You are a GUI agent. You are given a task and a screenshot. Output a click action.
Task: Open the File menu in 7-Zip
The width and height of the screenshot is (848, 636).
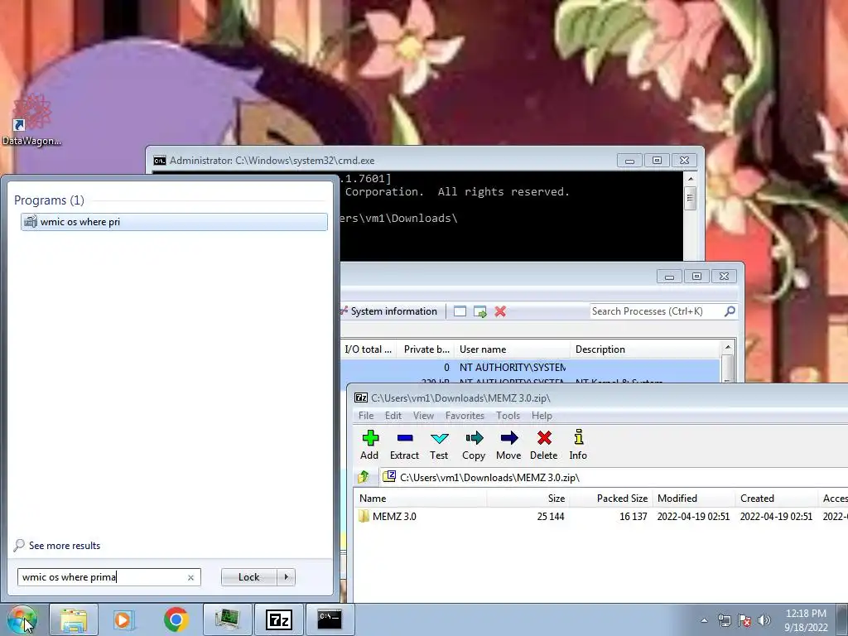point(366,416)
